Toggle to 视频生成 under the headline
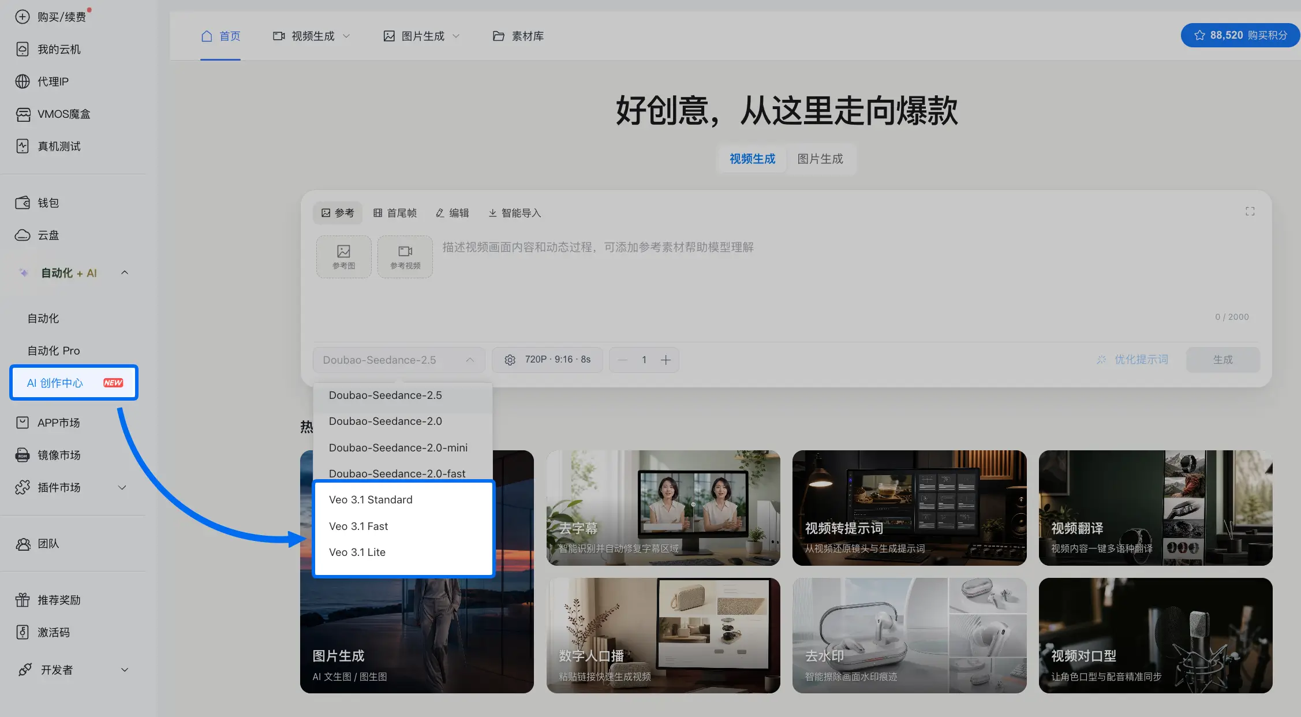This screenshot has height=717, width=1301. pyautogui.click(x=752, y=159)
